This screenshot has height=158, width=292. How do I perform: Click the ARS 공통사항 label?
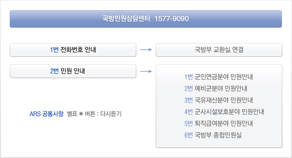pos(47,114)
